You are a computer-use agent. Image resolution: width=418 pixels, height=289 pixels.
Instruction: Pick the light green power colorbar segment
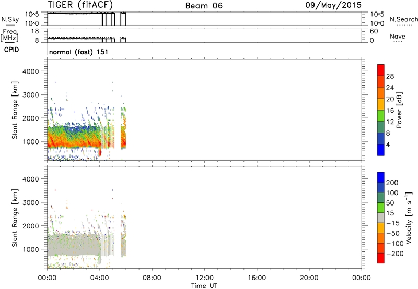[381, 116]
